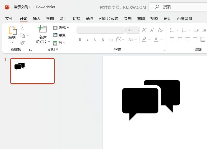
Task: Click the PowerPoint app logo
Action: (x=7, y=7)
